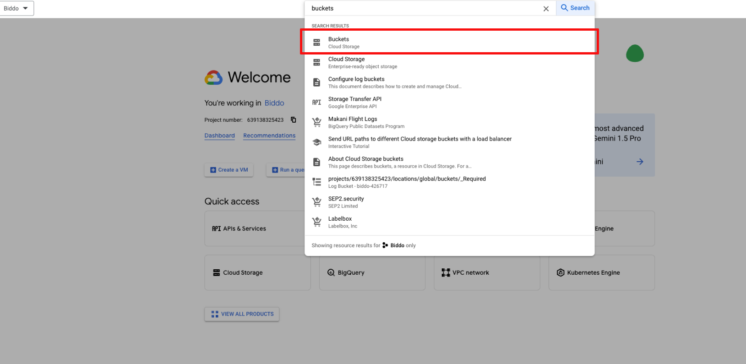Open the Buckets Cloud Storage search result
This screenshot has width=746, height=364.
click(x=449, y=43)
